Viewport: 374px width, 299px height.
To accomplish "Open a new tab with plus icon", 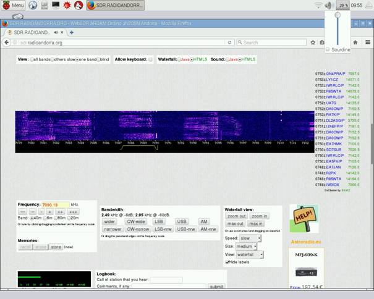I will tap(71, 32).
